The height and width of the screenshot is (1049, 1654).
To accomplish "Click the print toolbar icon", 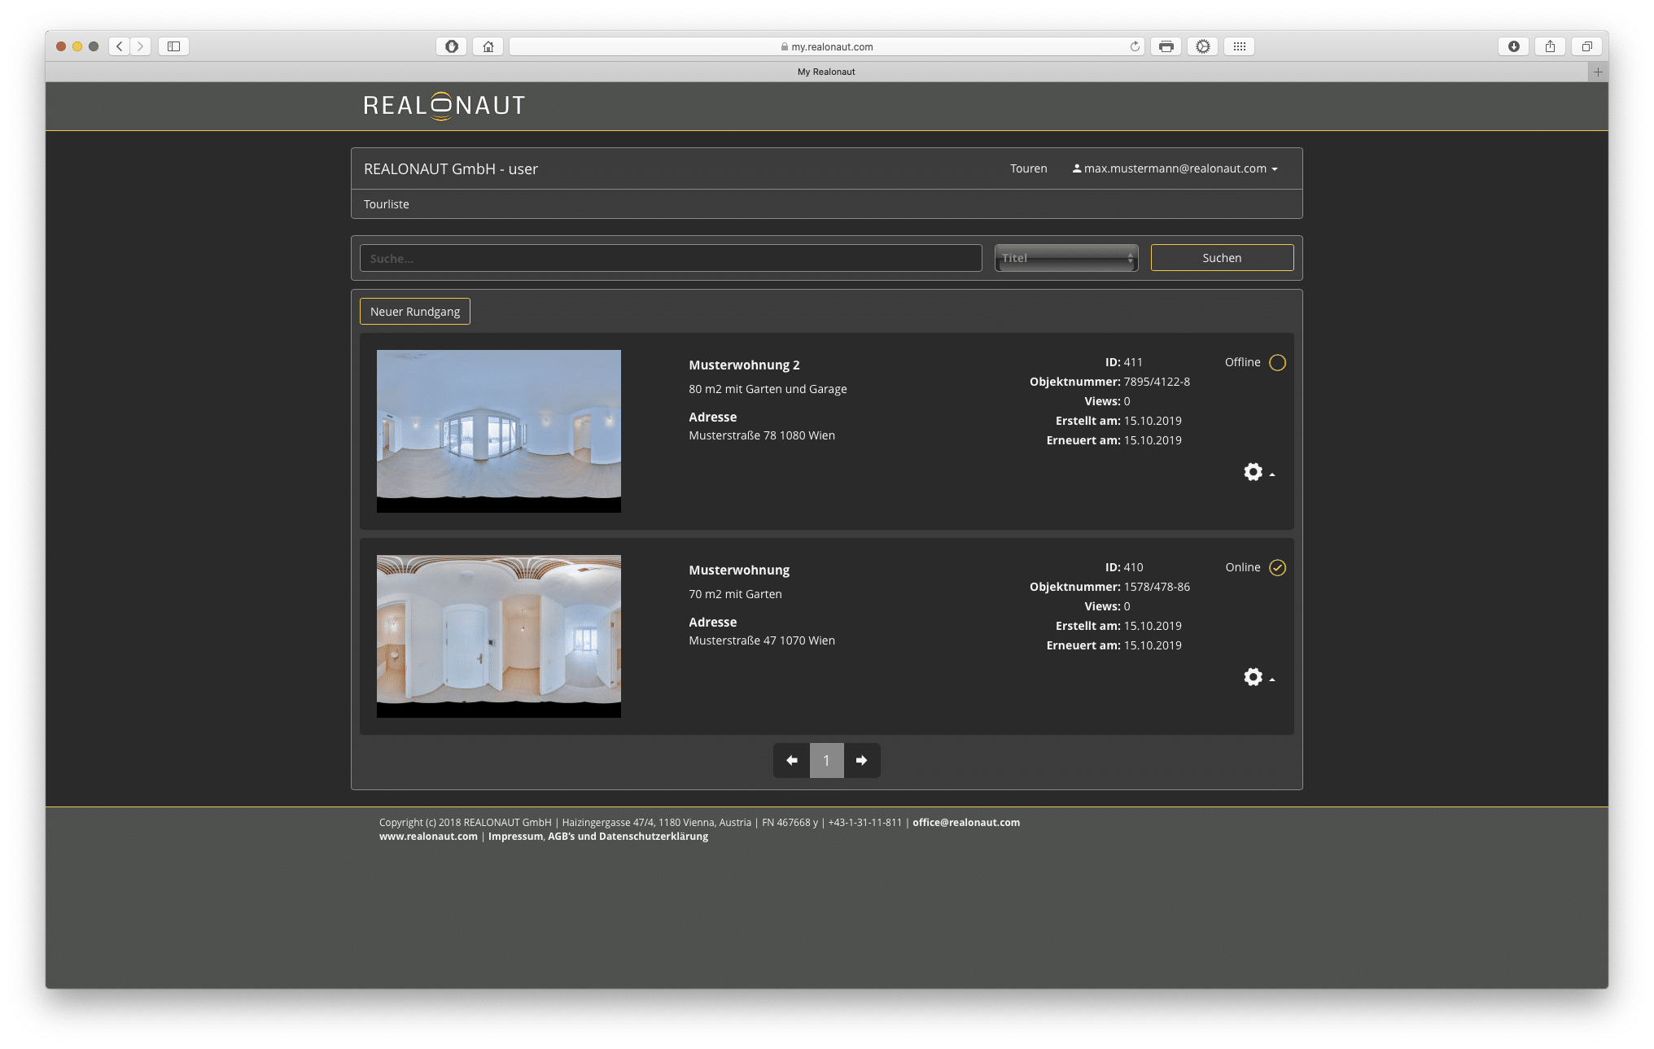I will pos(1166,46).
